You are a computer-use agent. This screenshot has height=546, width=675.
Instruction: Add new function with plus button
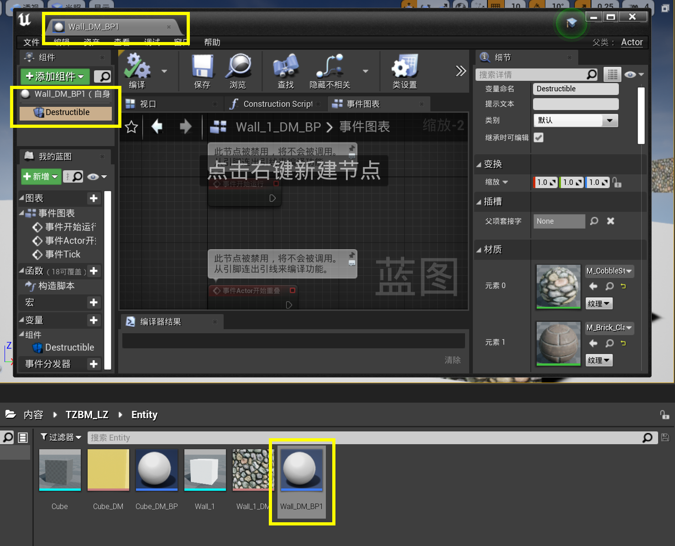[94, 271]
